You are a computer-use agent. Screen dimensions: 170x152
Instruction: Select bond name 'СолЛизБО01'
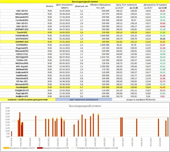point(22,20)
